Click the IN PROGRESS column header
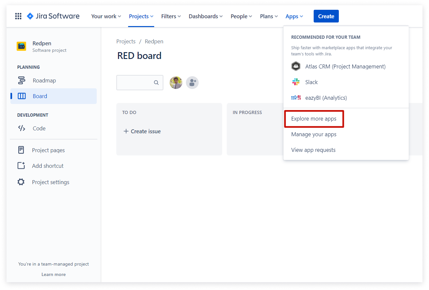Image resolution: width=429 pixels, height=290 pixels. (247, 112)
